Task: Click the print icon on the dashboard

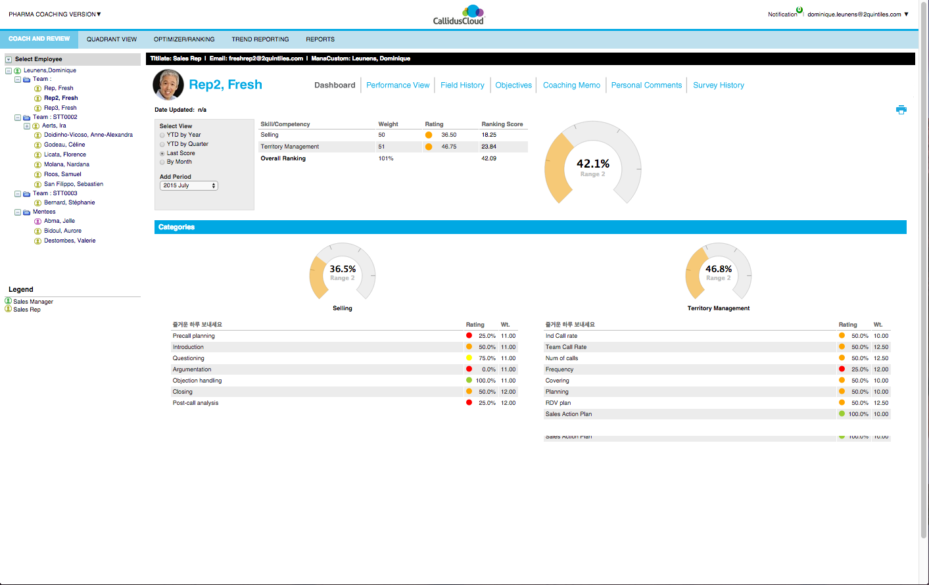Action: point(901,109)
